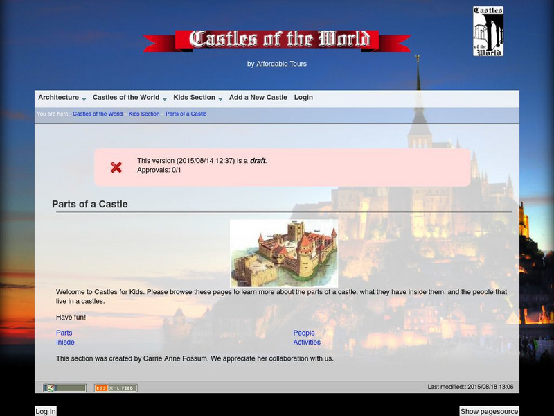Open the Kids Section nav menu
Viewport: 554px width, 416px height.
195,97
